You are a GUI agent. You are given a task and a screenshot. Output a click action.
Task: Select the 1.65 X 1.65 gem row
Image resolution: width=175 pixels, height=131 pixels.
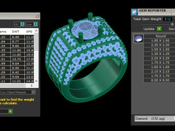point(159,67)
